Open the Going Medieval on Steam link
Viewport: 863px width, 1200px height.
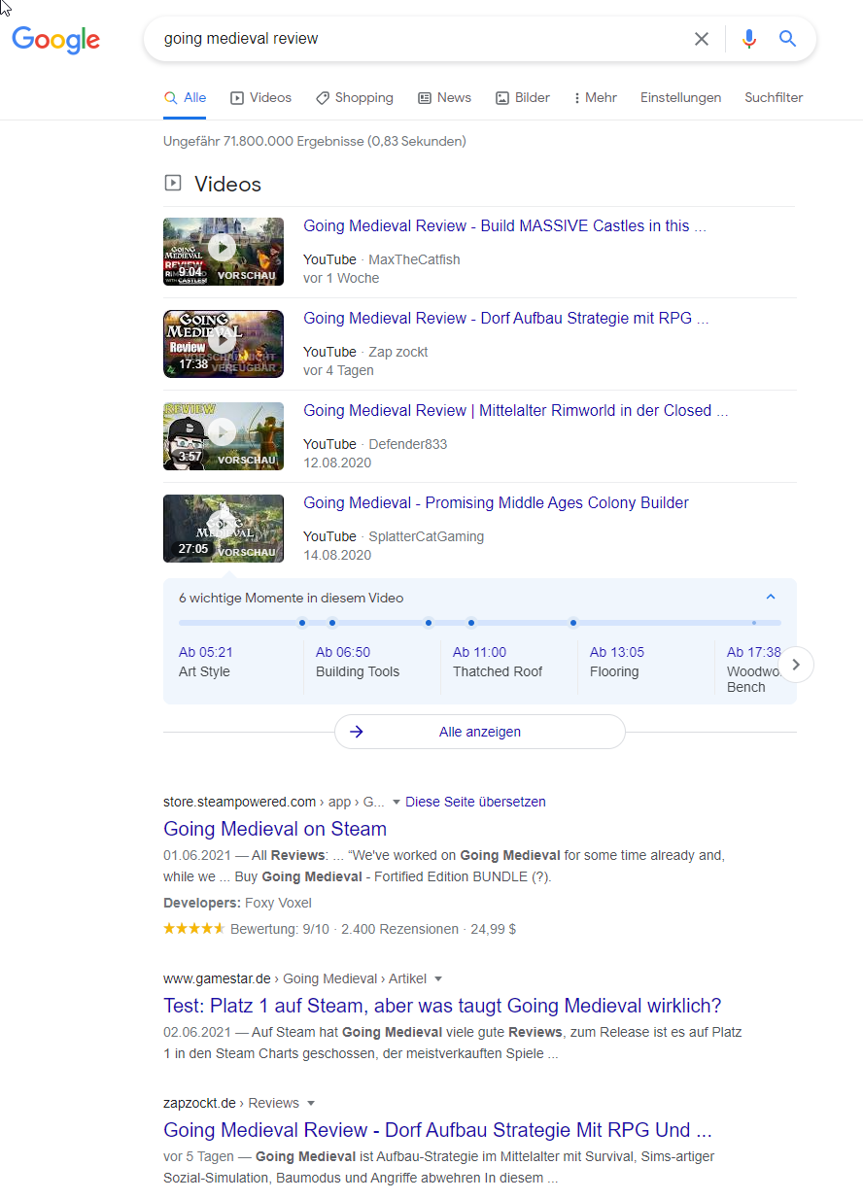point(275,829)
